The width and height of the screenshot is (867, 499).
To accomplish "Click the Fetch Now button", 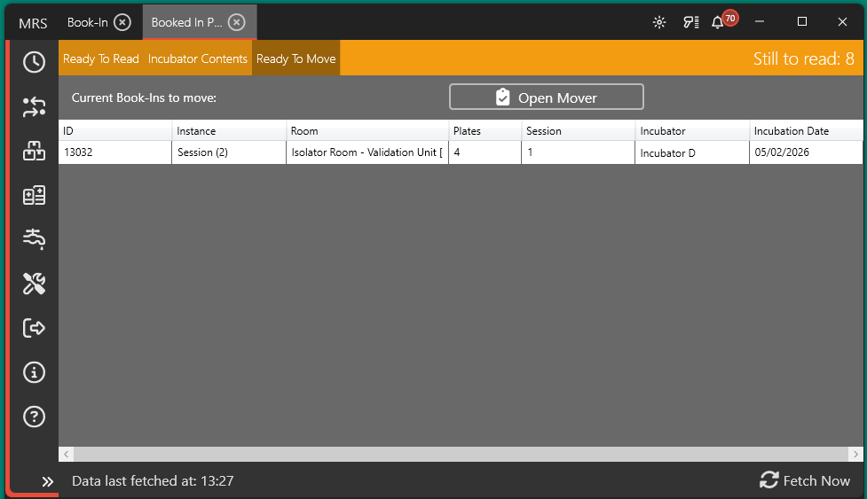I will [805, 480].
